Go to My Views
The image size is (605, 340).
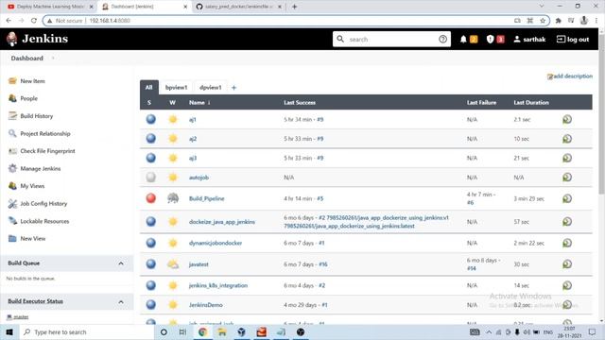[x=32, y=186]
